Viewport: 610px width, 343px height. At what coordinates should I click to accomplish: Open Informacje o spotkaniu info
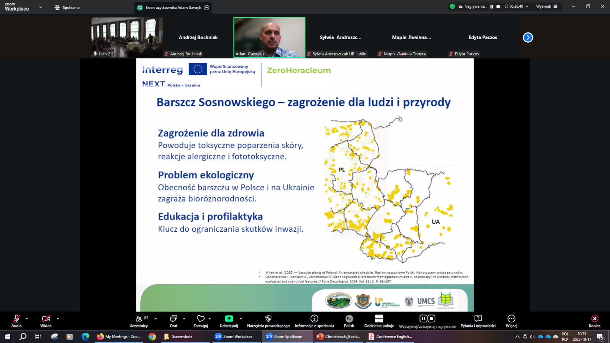coord(314,321)
